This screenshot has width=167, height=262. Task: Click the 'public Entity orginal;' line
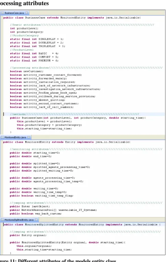(x=28, y=235)
